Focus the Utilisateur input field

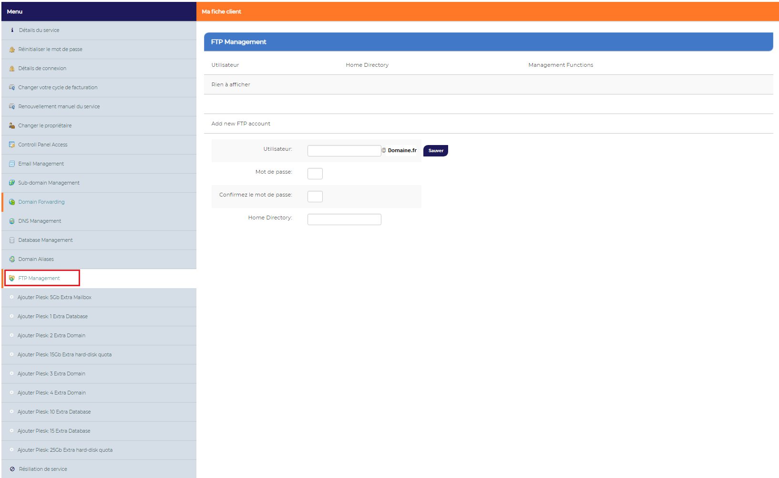[x=344, y=151]
